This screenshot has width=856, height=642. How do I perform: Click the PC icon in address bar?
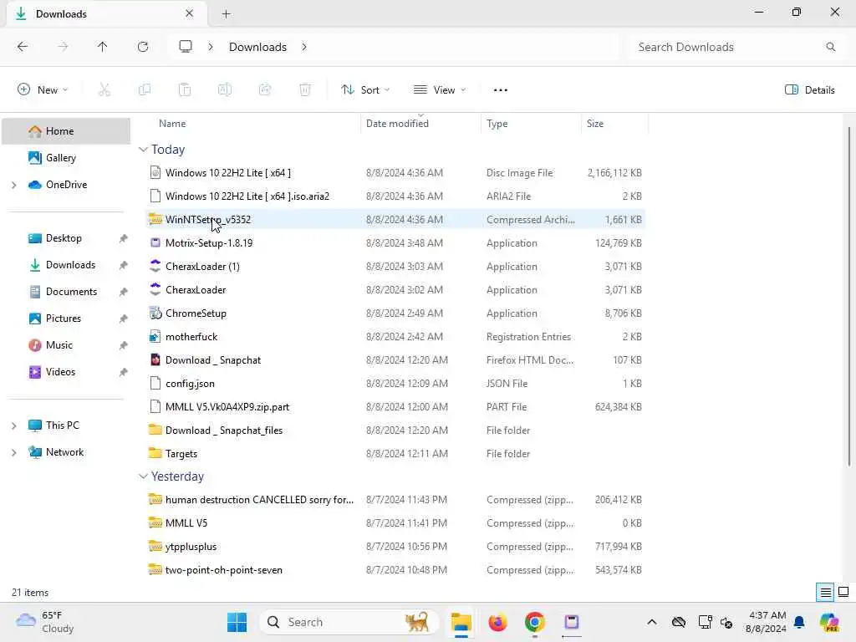[x=186, y=47]
